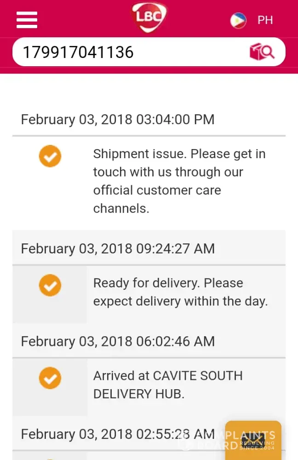
Task: Click the Ready for delivery message
Action: (x=168, y=283)
